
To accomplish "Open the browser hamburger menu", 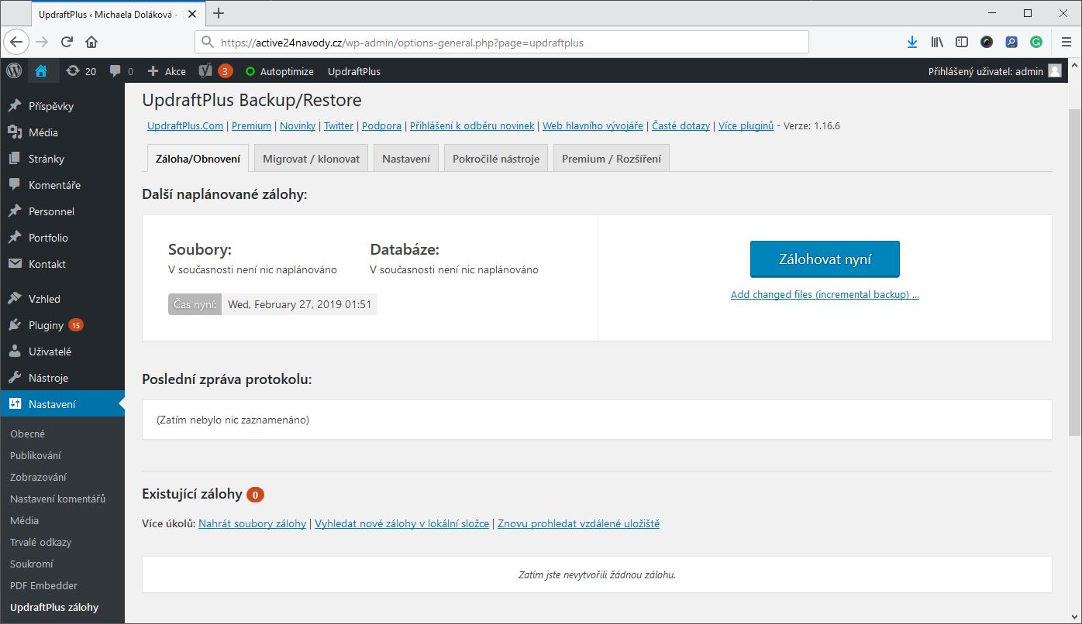I will pos(1066,43).
